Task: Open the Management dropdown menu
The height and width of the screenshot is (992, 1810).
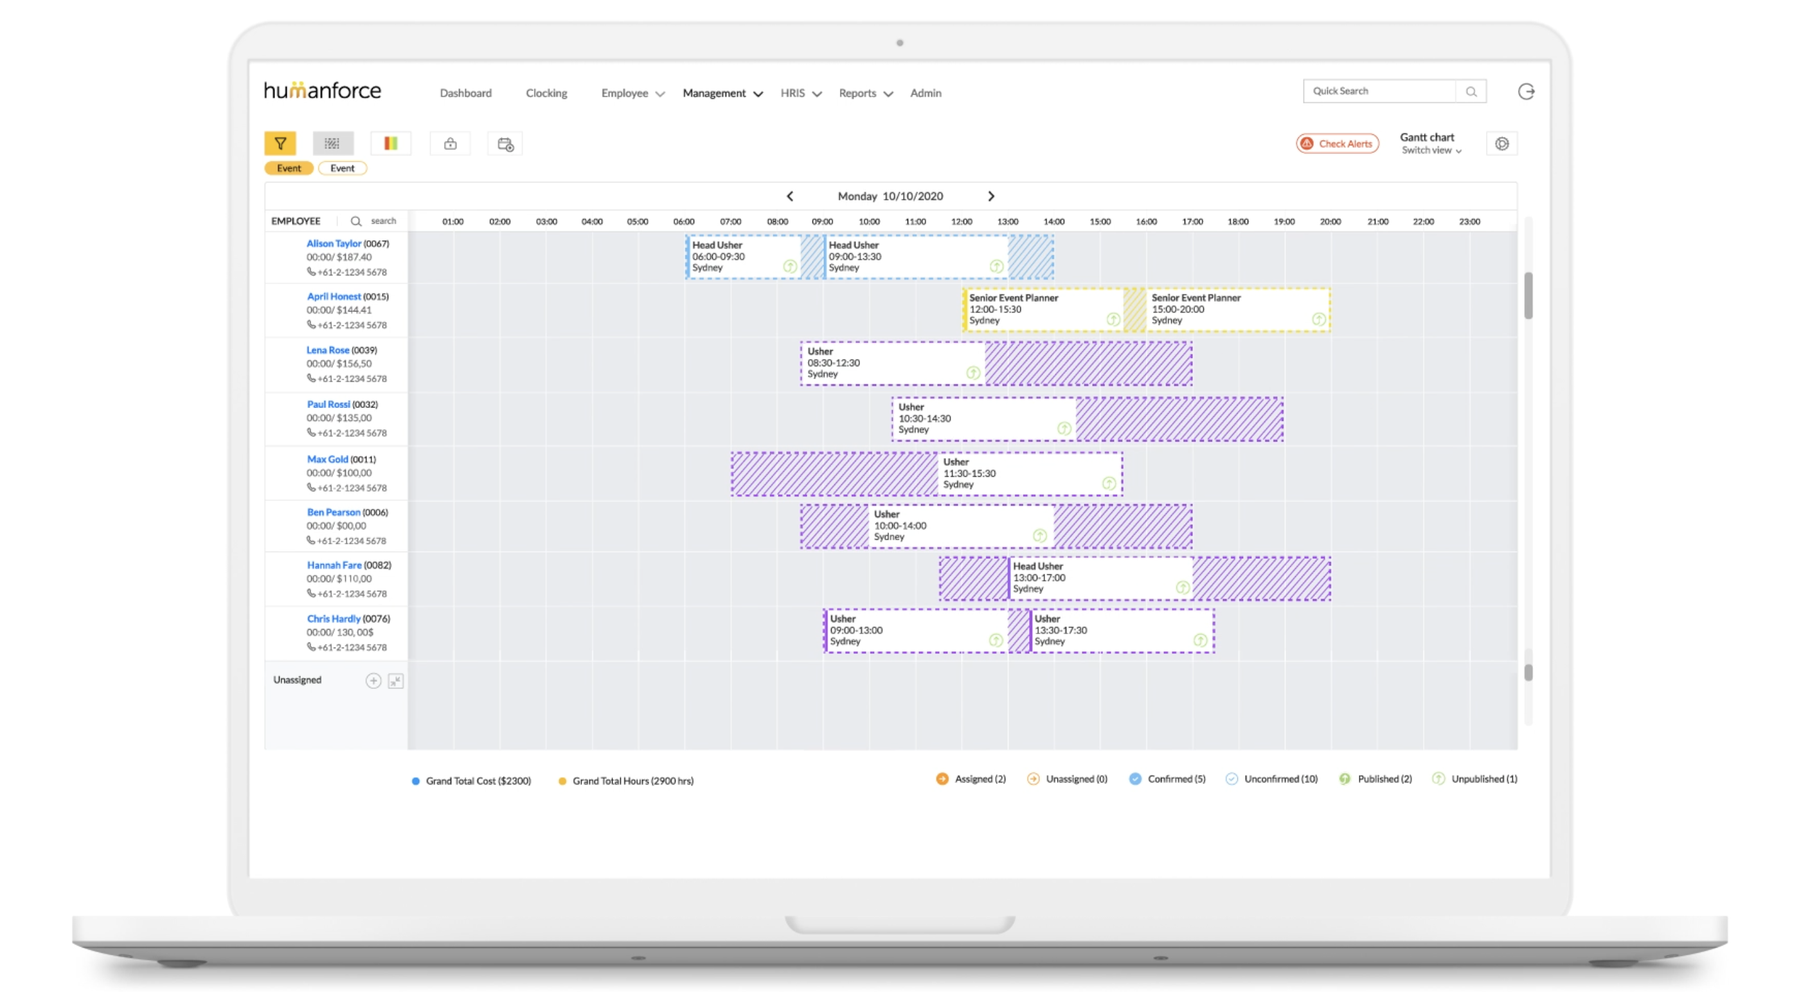Action: click(x=715, y=93)
